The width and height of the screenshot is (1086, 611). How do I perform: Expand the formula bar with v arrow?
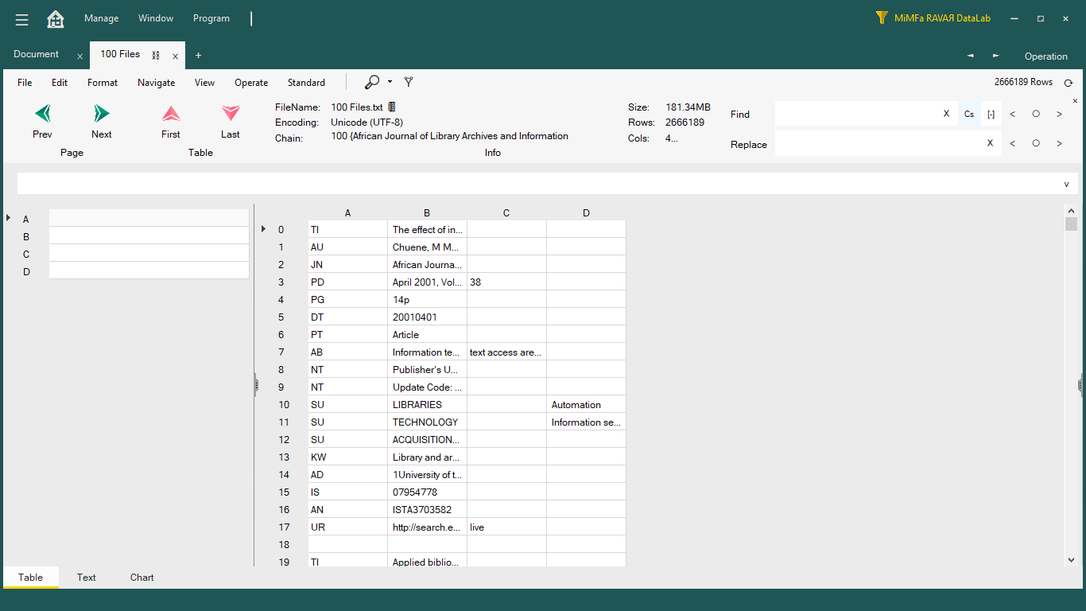(x=1066, y=184)
